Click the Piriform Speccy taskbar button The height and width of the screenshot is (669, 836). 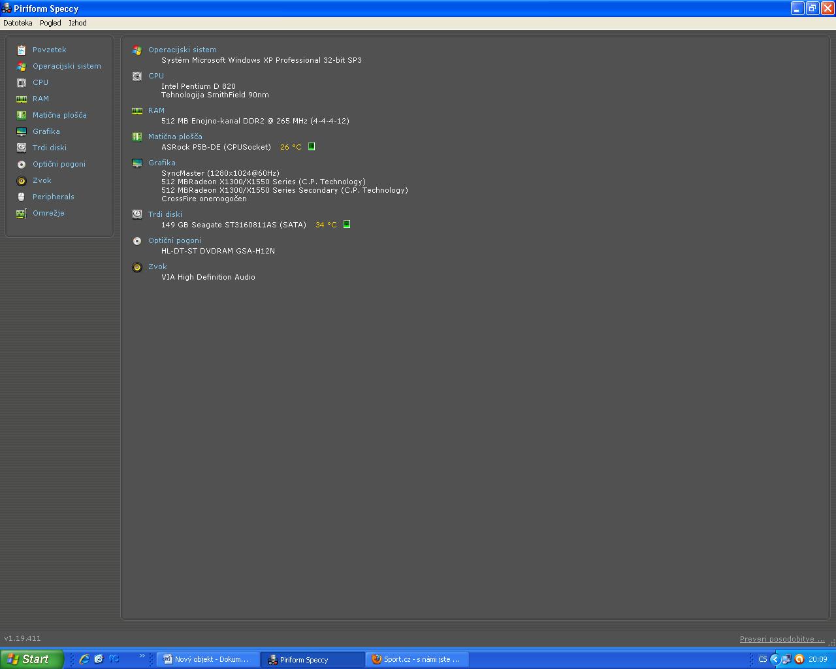click(313, 659)
